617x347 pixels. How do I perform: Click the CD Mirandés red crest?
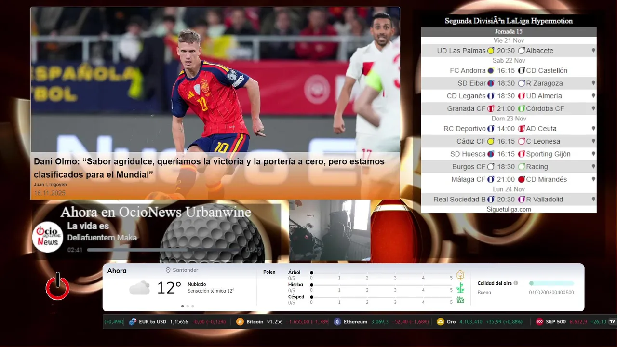click(521, 179)
